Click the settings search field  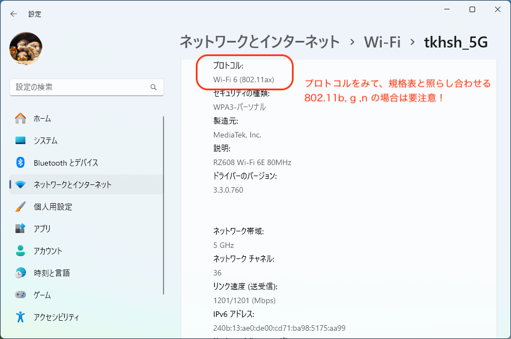coord(80,87)
